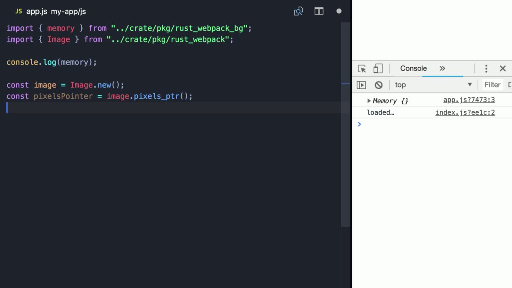This screenshot has width=512, height=288.
Task: Switch to the Console tab
Action: pos(413,68)
